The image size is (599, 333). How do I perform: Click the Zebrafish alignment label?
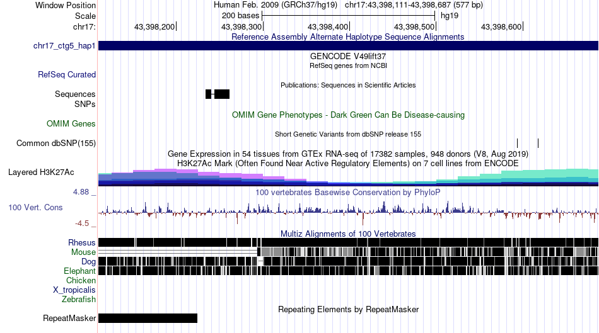pyautogui.click(x=79, y=300)
